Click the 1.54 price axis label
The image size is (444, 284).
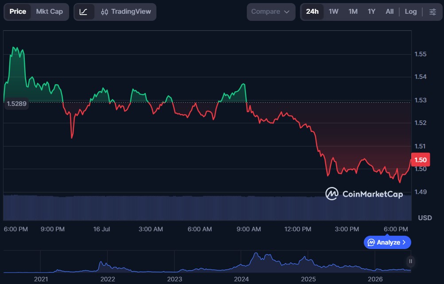420,77
